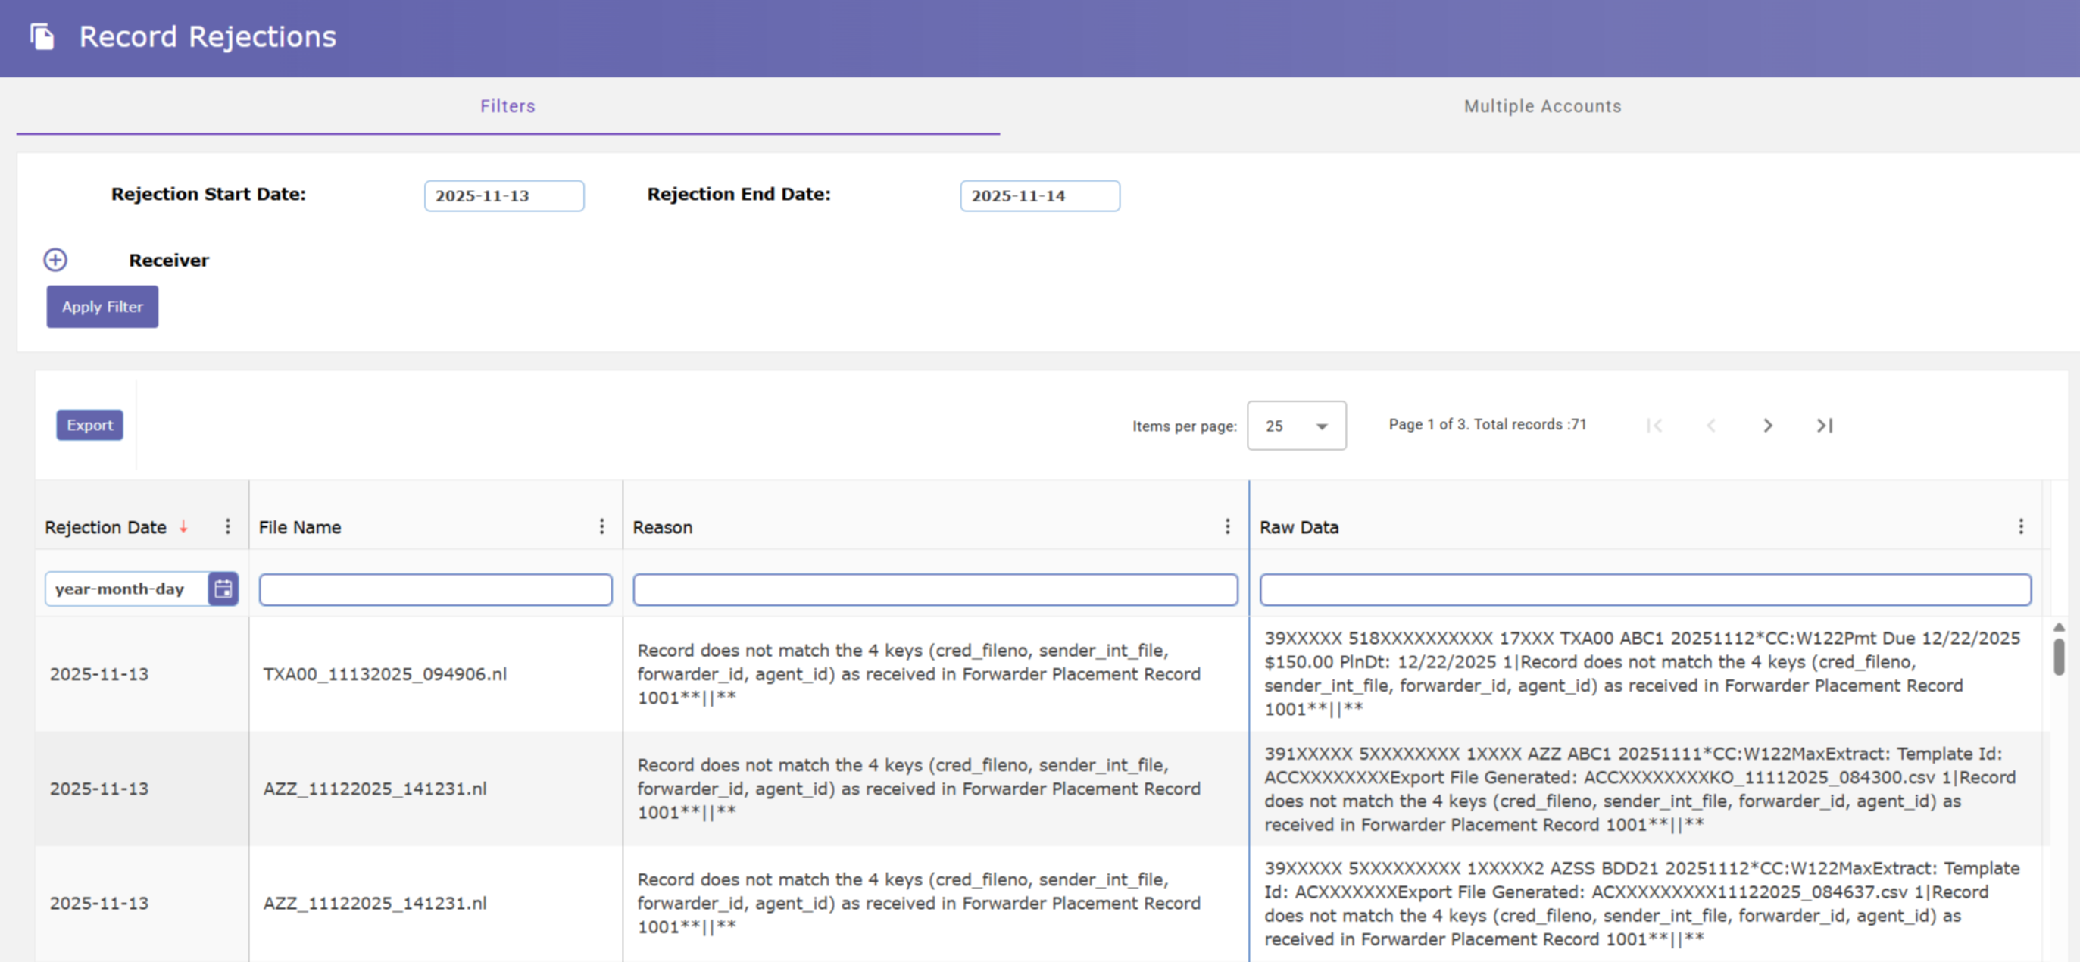Click the Record Rejections document icon
The width and height of the screenshot is (2080, 962).
tap(42, 36)
